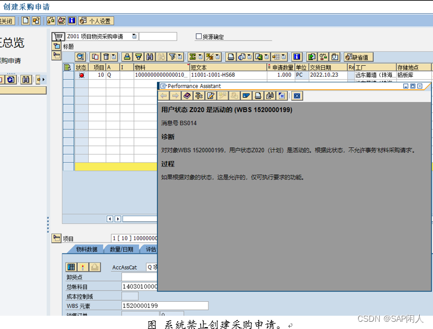Open the Export dropdown arrow
The height and width of the screenshot is (329, 433).
pos(266,57)
